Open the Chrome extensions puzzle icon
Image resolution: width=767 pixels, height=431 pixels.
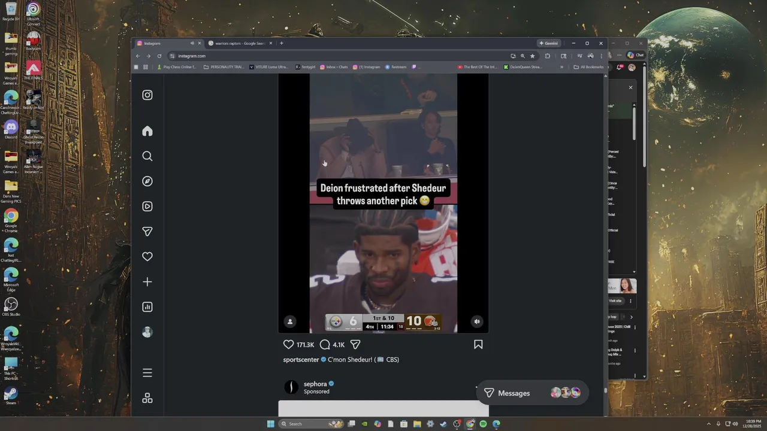[x=548, y=56]
